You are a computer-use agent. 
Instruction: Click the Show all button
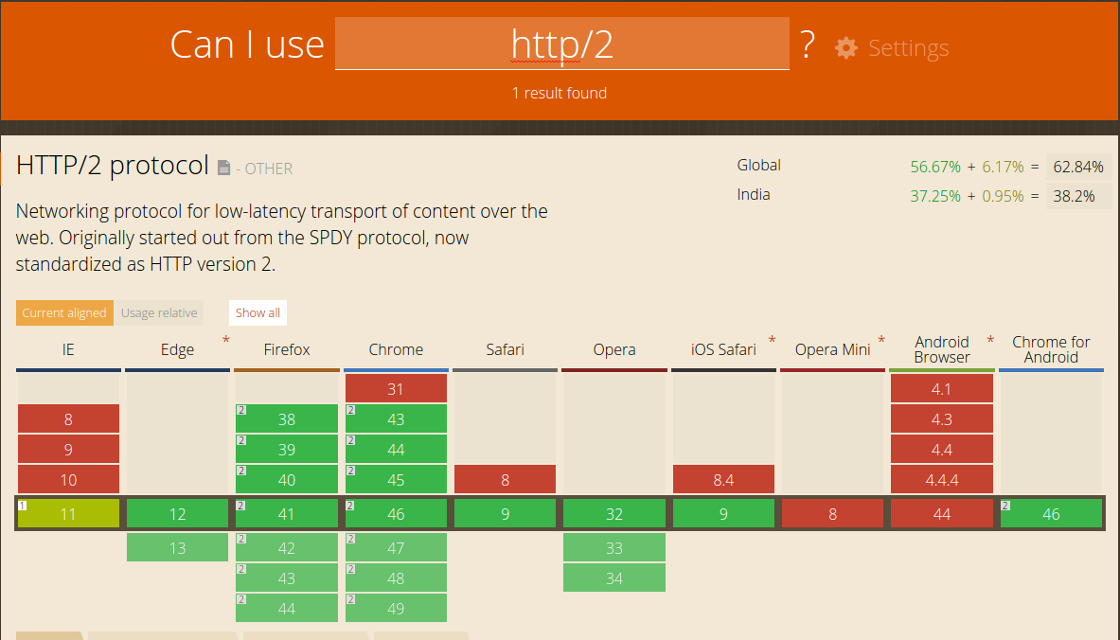[x=257, y=312]
